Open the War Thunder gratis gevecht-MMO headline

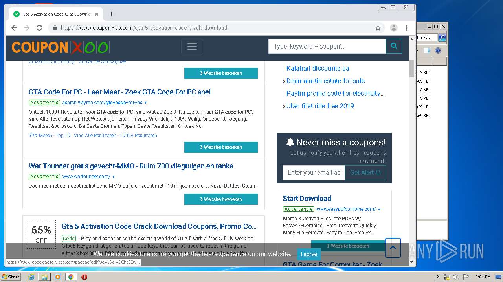[131, 166]
